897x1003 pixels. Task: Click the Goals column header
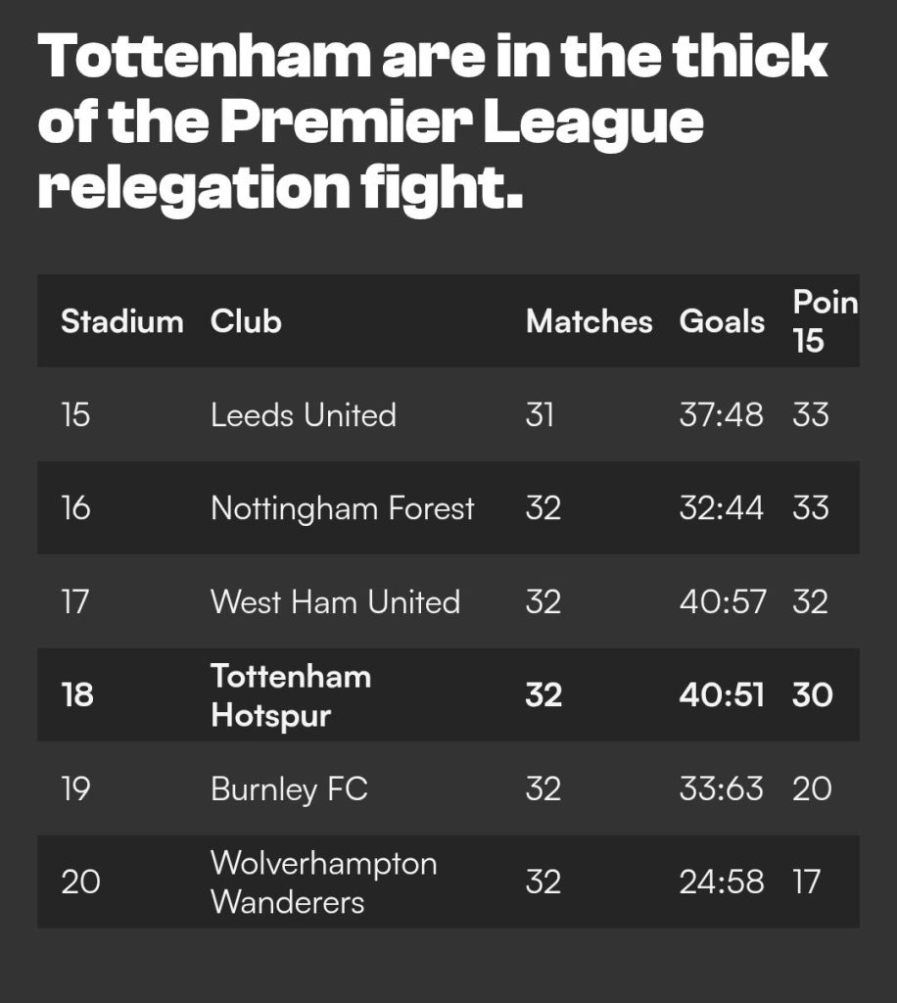tap(722, 321)
